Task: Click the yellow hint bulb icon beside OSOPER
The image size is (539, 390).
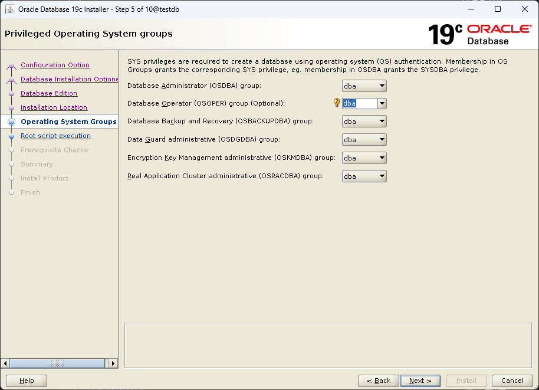Action: click(x=337, y=103)
